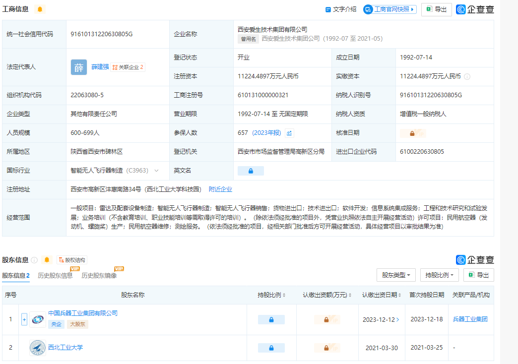Open 文字介绍 text introduction
This screenshot has width=518, height=364.
pyautogui.click(x=341, y=9)
